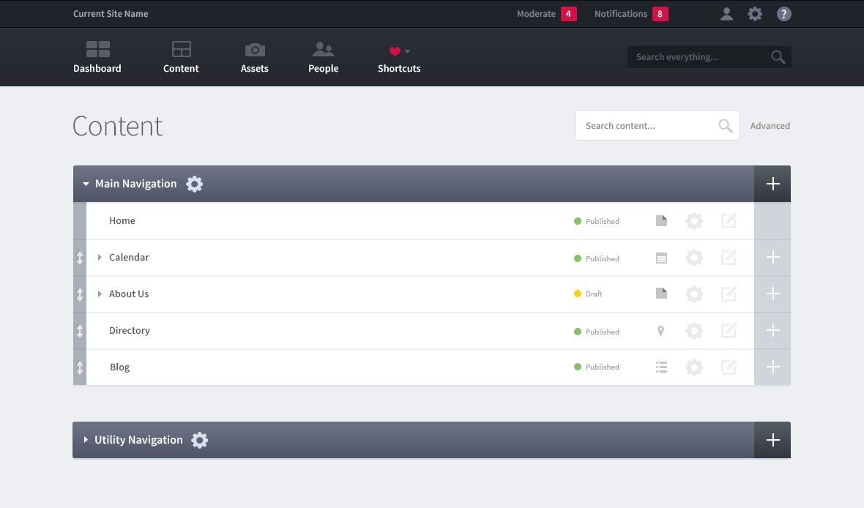Open the help question mark icon
The width and height of the screenshot is (864, 508).
tap(783, 14)
